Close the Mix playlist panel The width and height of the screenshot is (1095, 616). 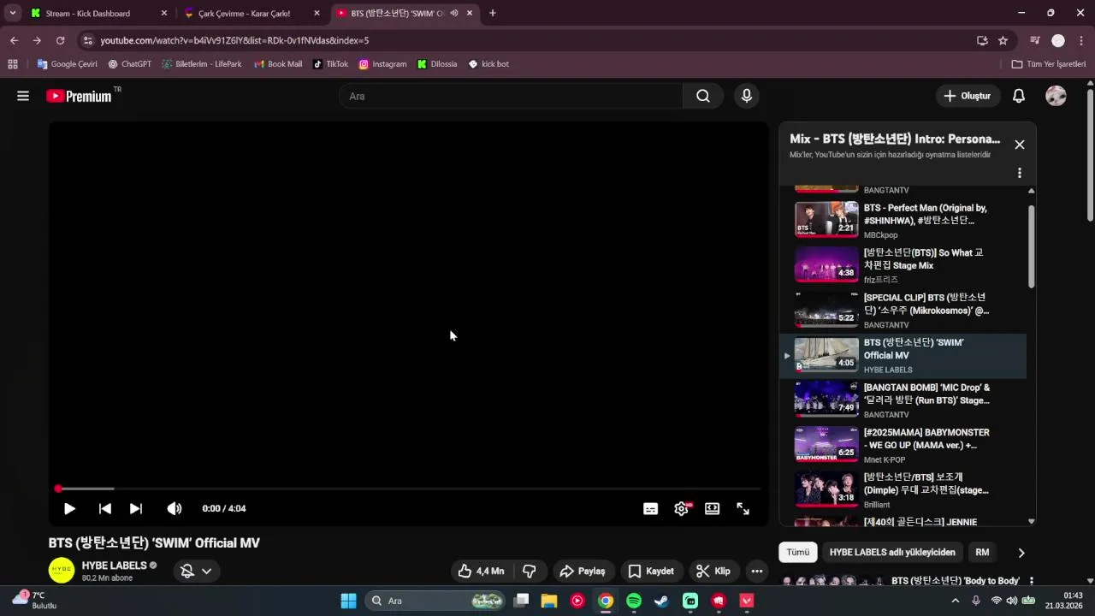point(1019,145)
